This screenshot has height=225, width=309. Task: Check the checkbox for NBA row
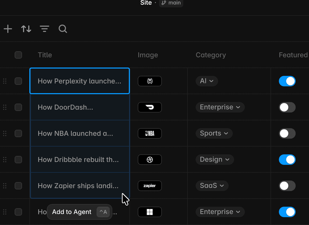18,133
